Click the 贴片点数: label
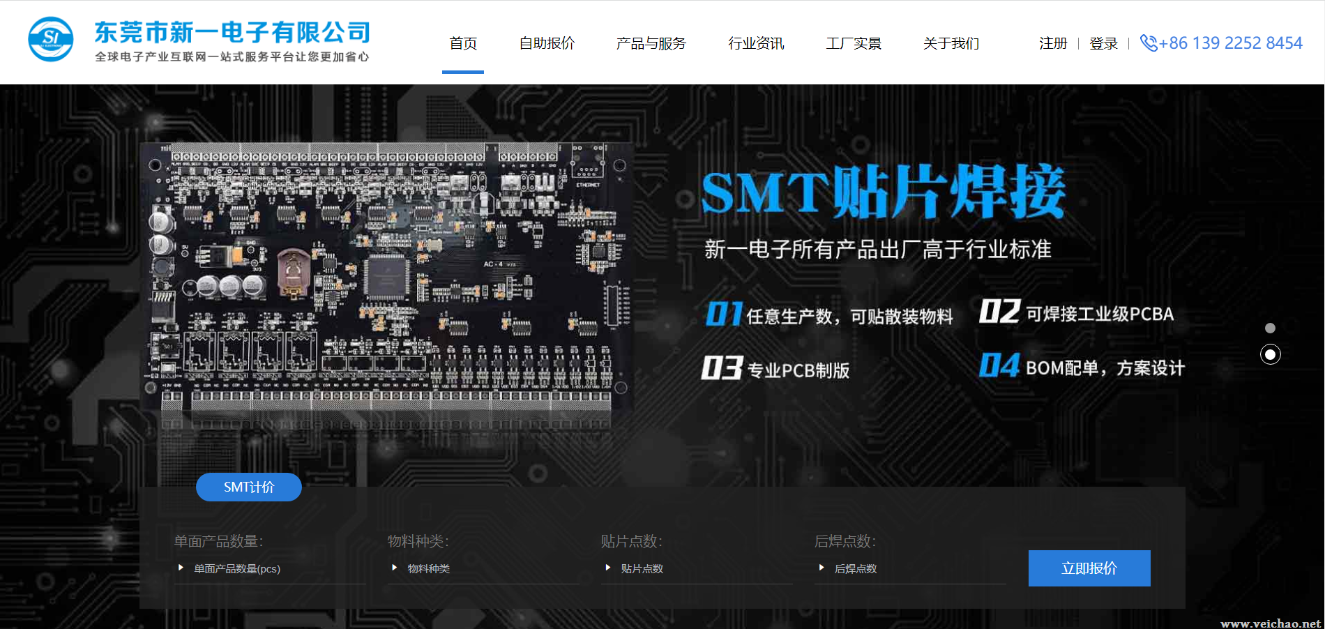The height and width of the screenshot is (629, 1325). click(x=632, y=541)
